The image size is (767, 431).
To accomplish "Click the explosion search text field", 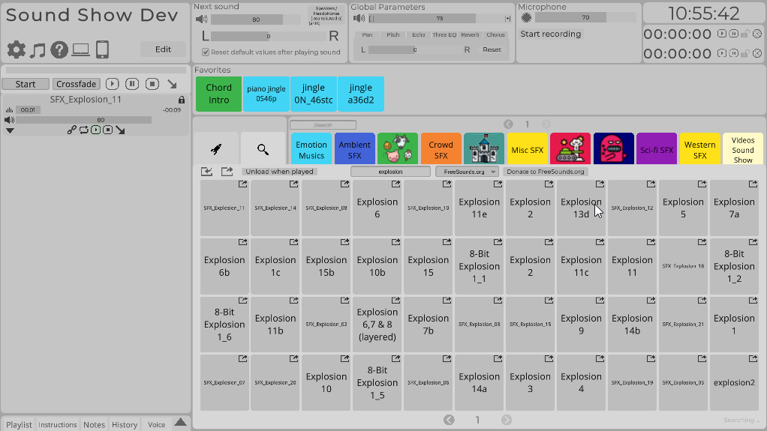I will tap(390, 172).
